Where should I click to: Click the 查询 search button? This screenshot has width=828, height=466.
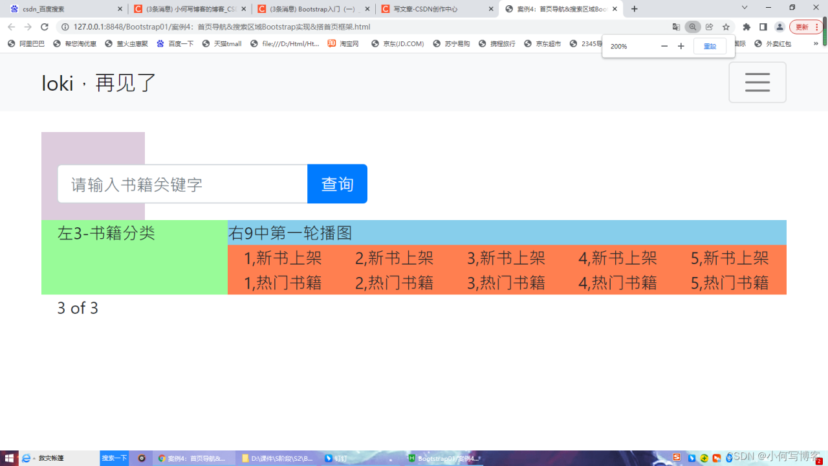point(337,184)
